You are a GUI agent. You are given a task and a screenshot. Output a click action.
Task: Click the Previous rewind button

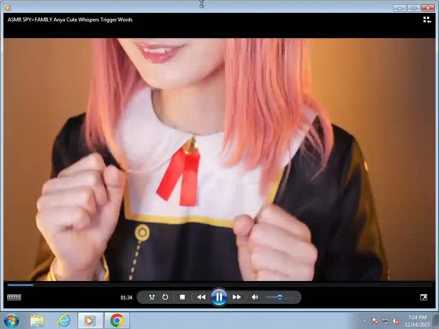click(201, 297)
